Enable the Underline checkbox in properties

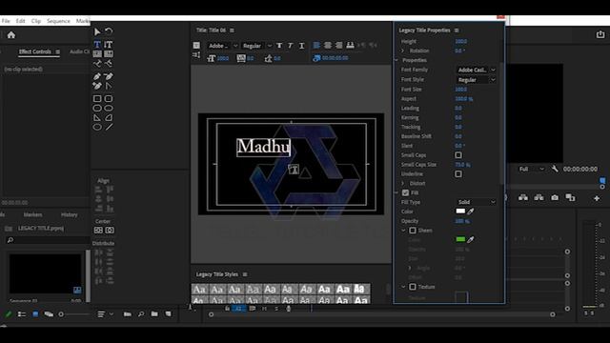(458, 173)
